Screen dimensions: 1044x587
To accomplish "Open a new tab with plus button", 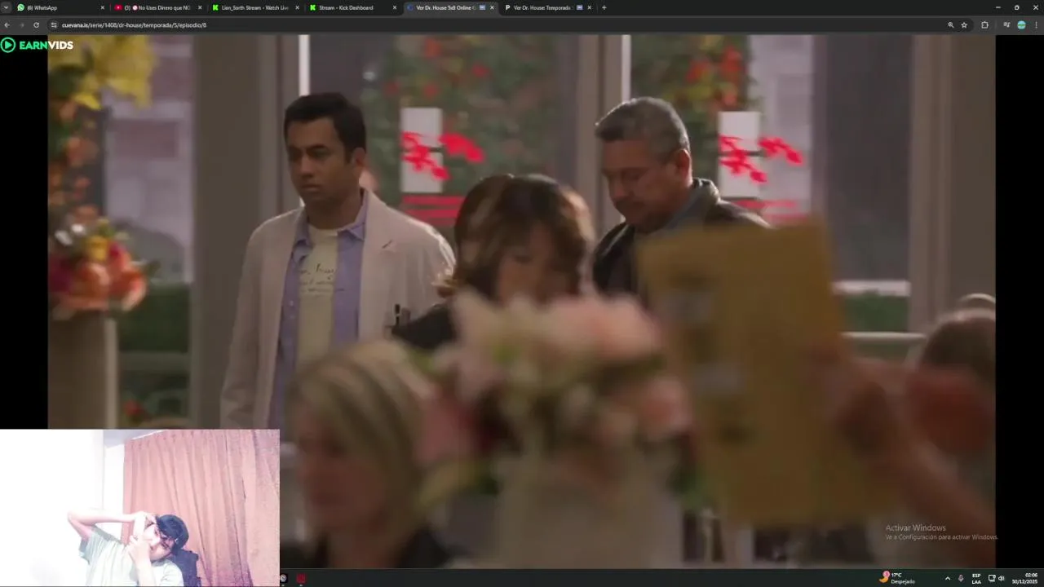I will pos(604,7).
